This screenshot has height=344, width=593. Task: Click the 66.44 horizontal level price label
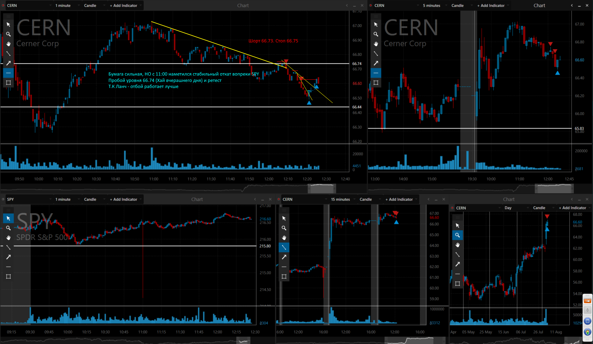357,107
